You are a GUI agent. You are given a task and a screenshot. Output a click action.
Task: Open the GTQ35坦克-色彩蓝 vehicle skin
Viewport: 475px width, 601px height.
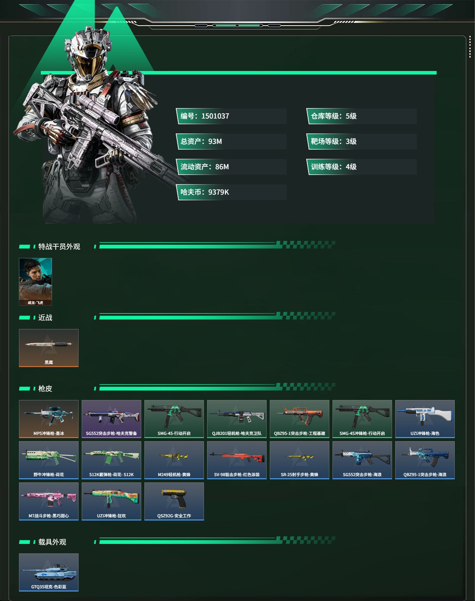click(x=49, y=572)
